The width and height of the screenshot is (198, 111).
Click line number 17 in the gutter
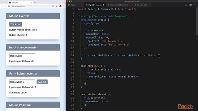72,66
